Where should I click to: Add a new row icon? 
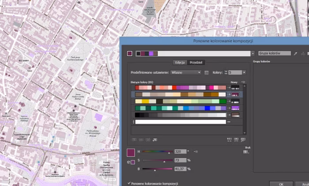coord(155,140)
